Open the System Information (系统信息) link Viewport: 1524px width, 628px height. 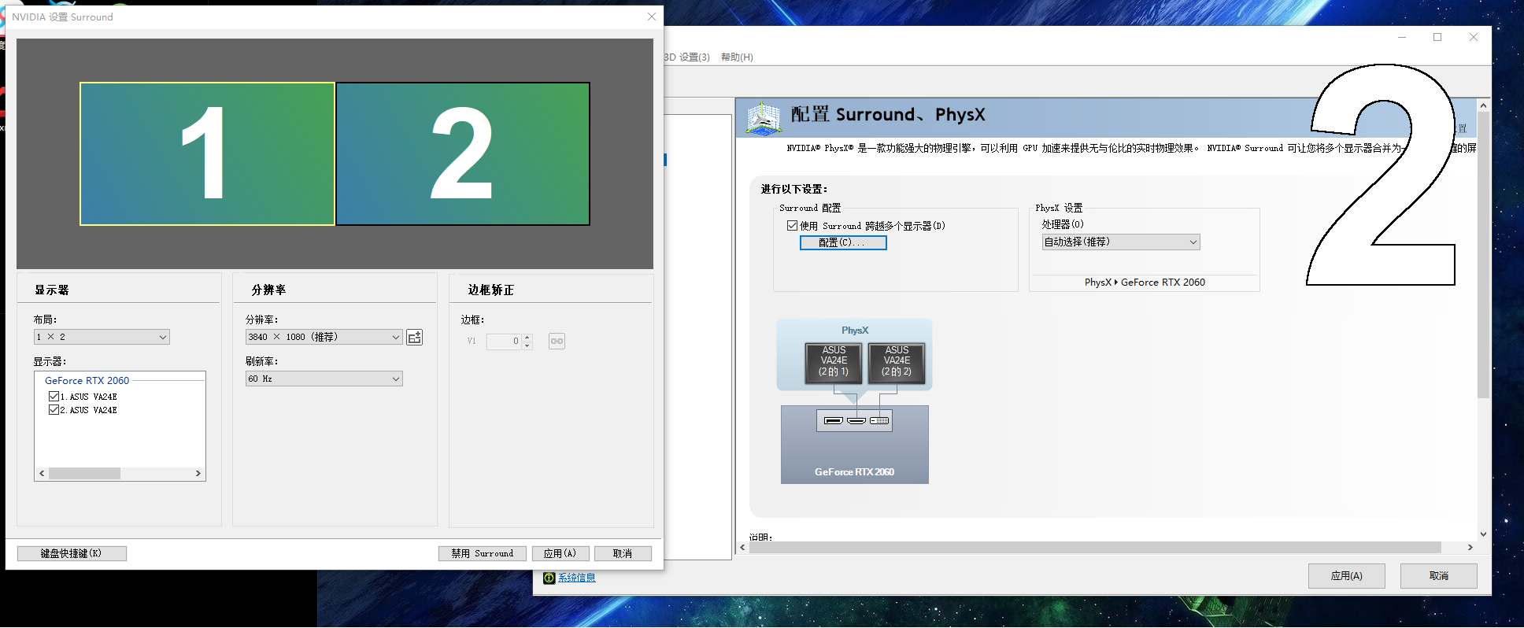click(577, 578)
